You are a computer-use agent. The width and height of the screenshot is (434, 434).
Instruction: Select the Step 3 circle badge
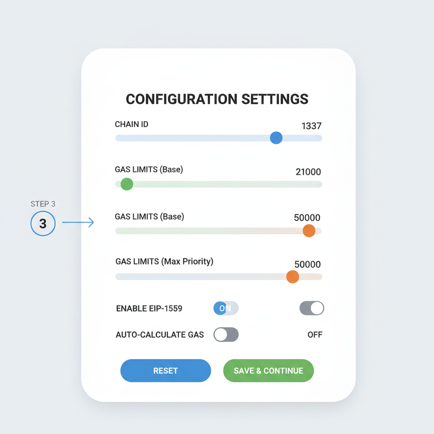(x=43, y=224)
